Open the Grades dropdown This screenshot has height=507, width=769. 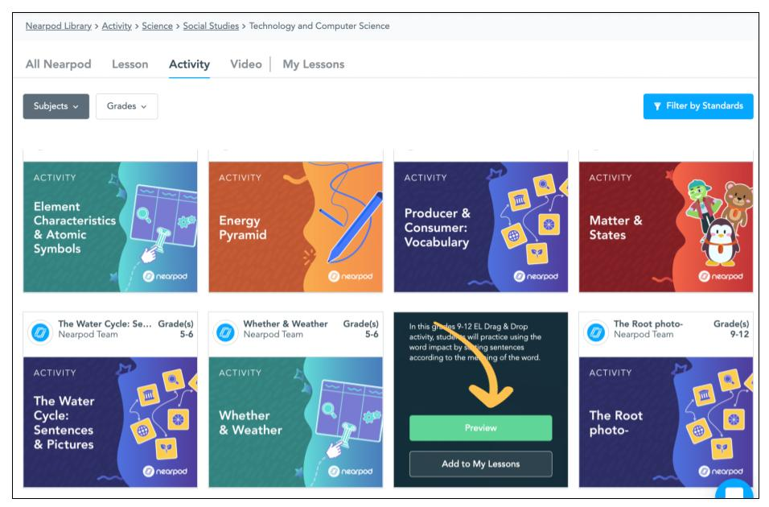[126, 106]
